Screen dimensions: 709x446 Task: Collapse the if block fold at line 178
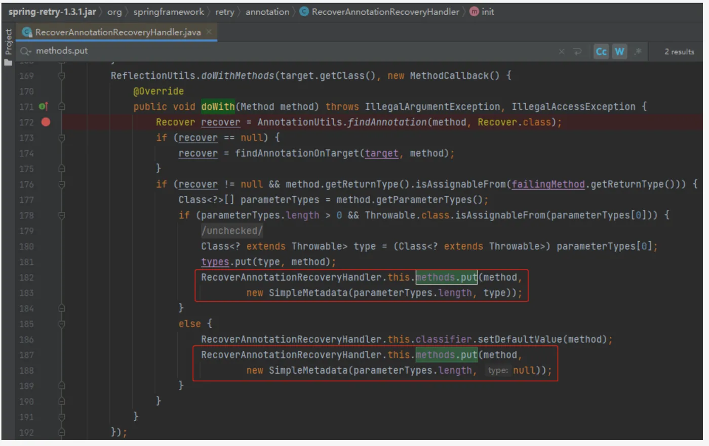click(62, 215)
